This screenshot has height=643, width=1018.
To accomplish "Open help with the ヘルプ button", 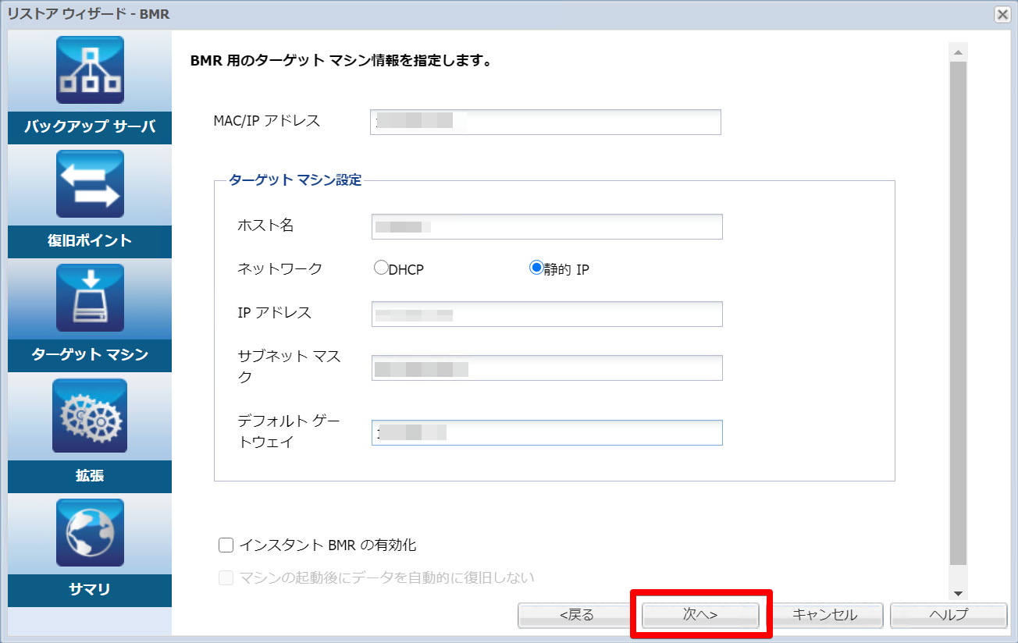I will [x=949, y=615].
